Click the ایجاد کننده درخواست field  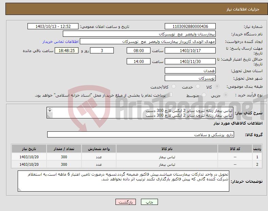pos(148,42)
